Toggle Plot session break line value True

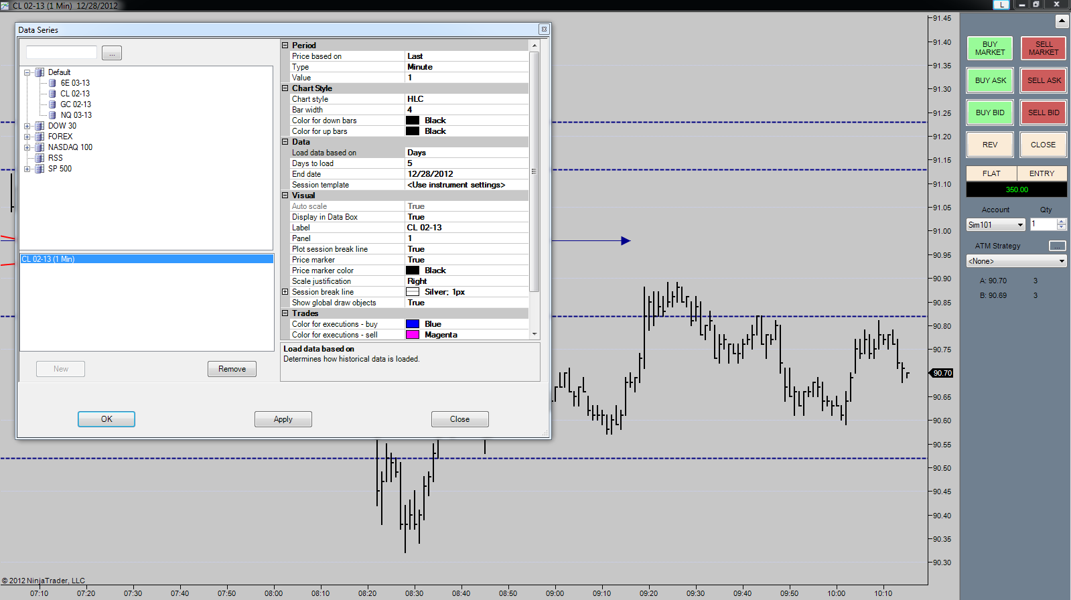[467, 249]
